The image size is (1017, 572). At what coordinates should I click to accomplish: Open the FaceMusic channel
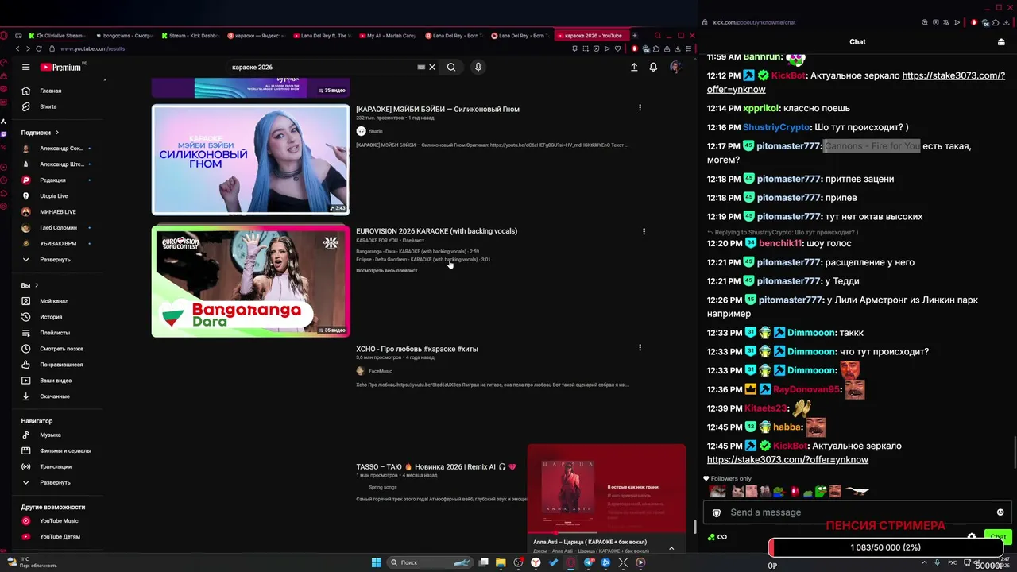380,371
